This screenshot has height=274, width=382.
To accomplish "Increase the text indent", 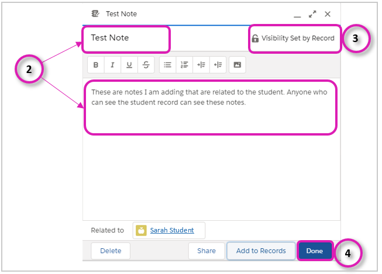I will tap(201, 65).
